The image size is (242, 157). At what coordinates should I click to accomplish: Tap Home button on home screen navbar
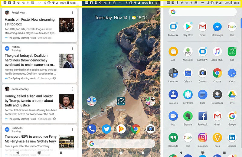[121, 153]
